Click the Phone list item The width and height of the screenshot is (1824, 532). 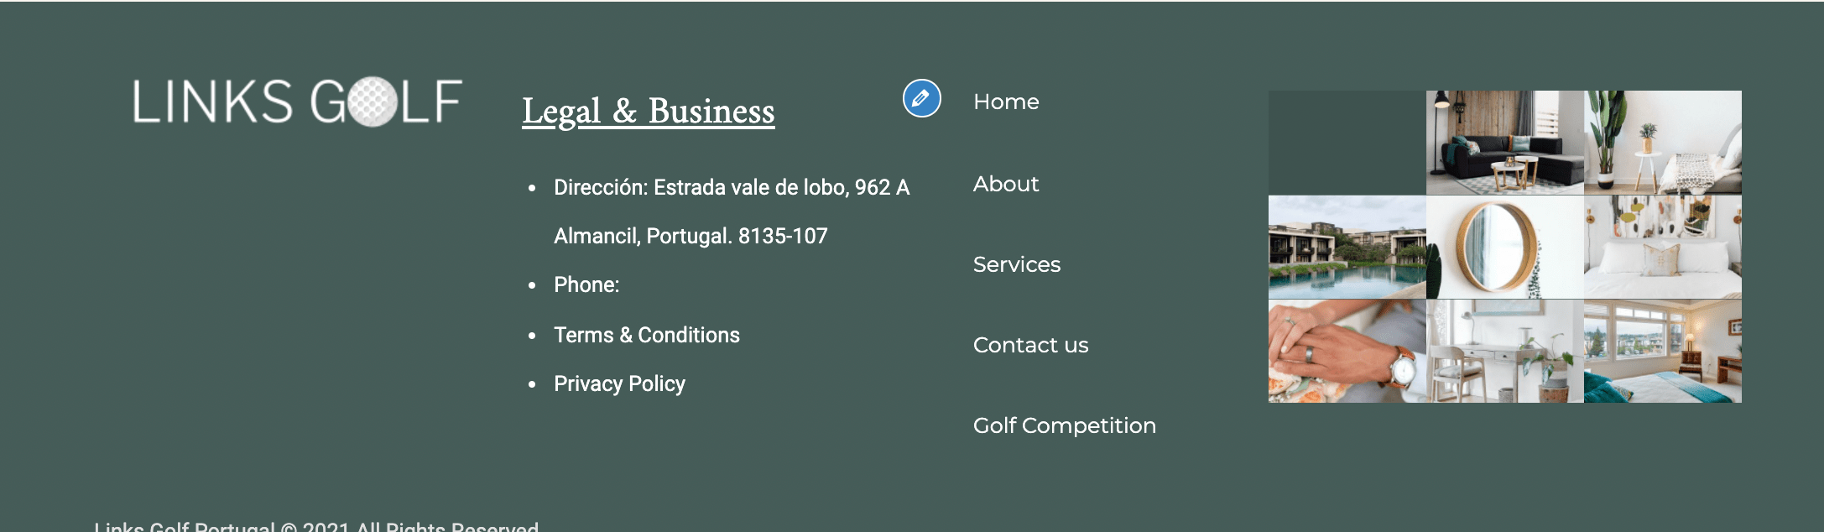point(586,285)
